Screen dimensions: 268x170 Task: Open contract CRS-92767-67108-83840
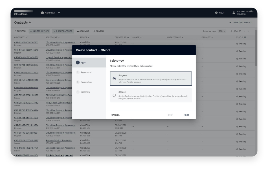click(x=26, y=80)
